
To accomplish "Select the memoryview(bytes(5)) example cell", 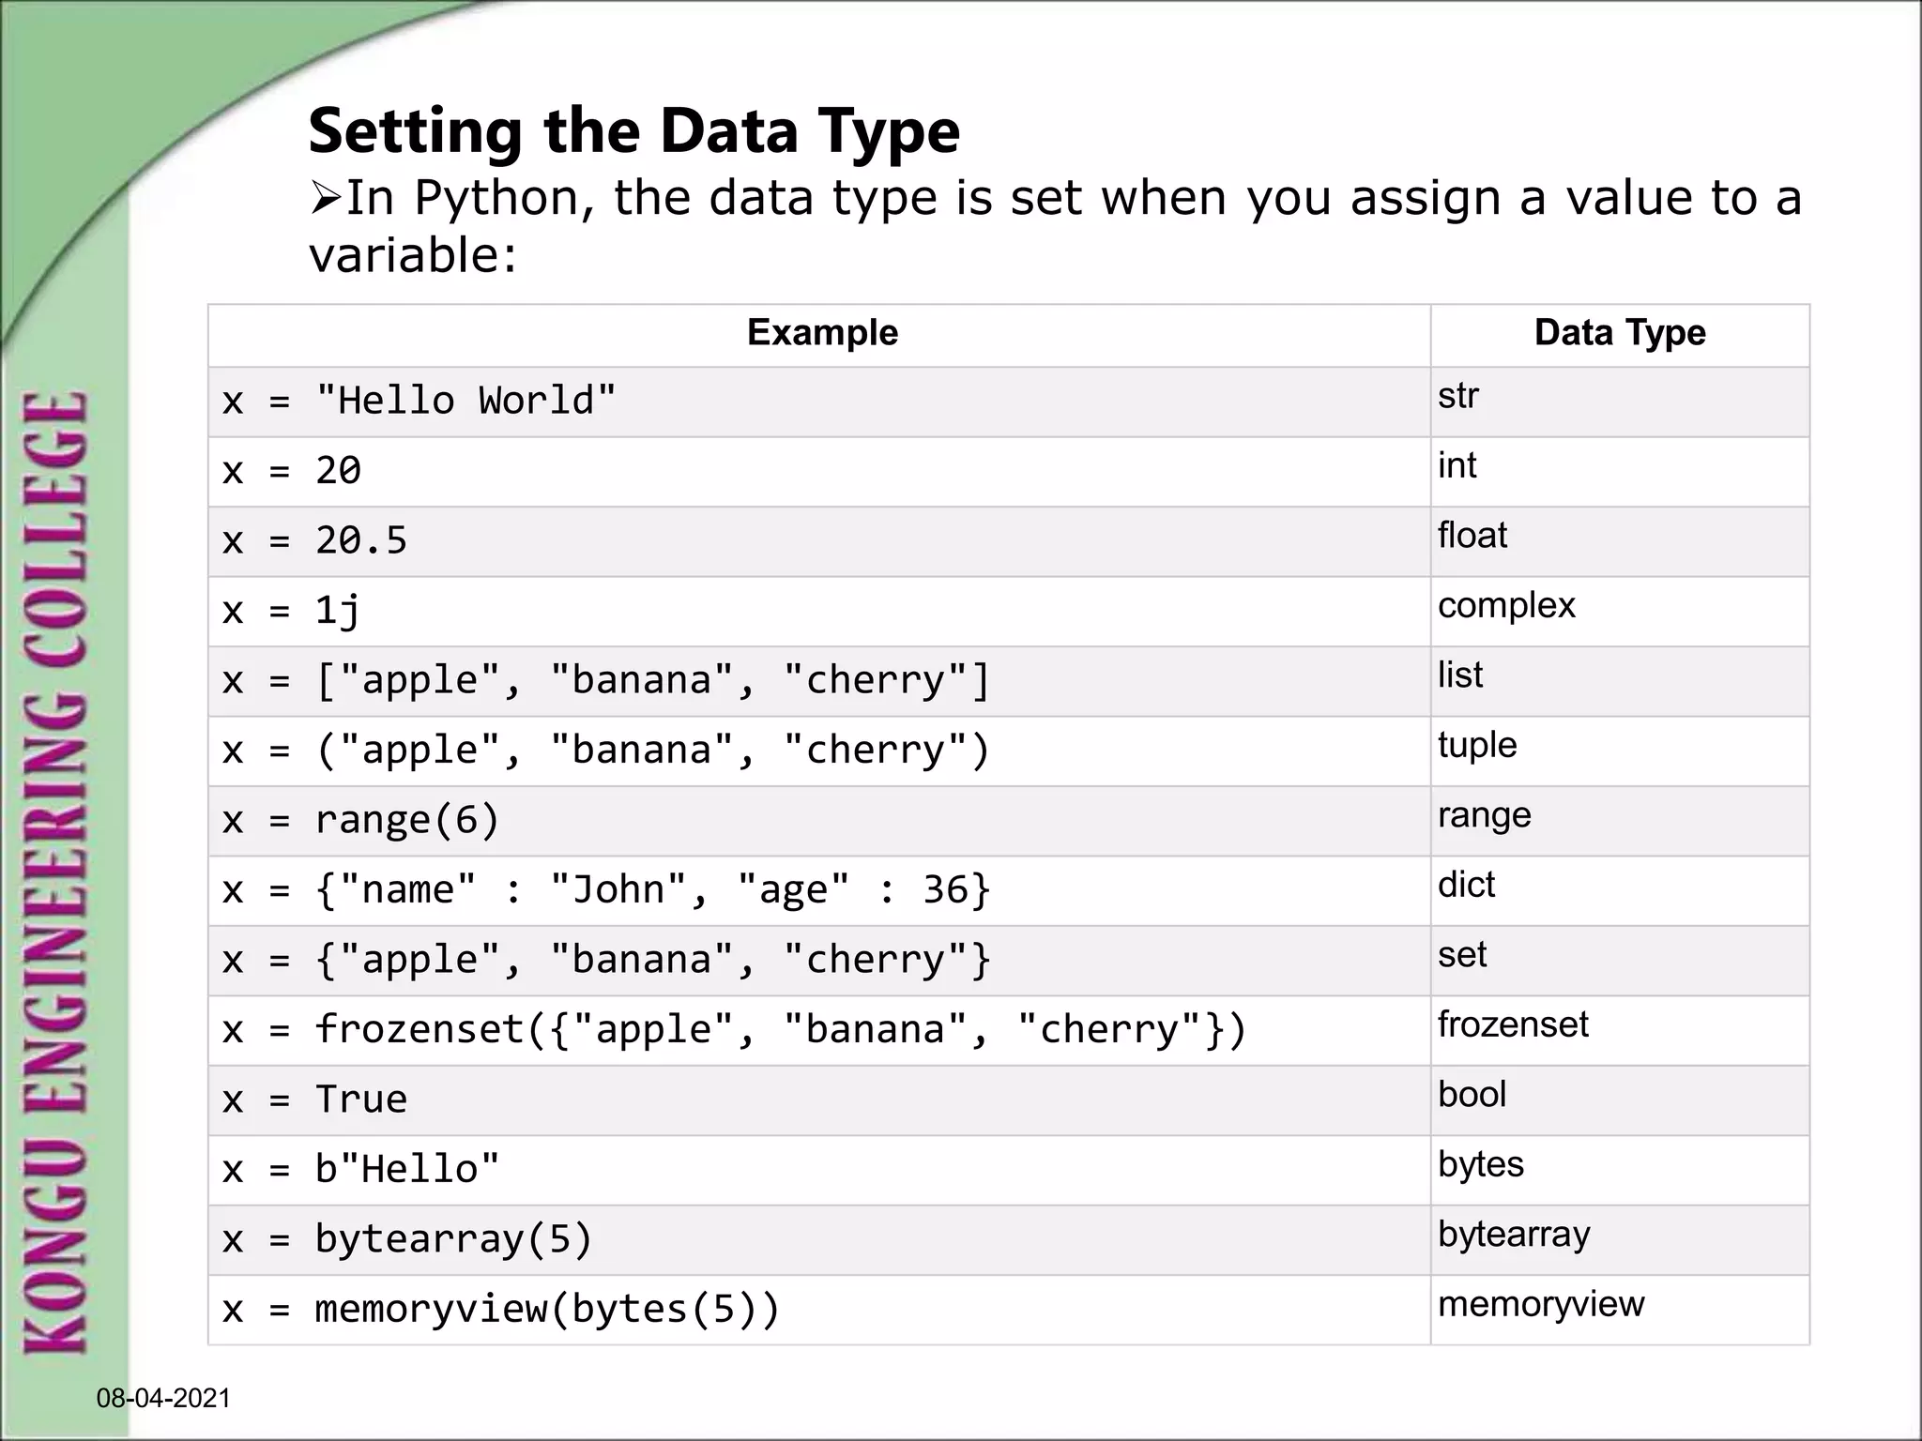I will click(x=500, y=1310).
